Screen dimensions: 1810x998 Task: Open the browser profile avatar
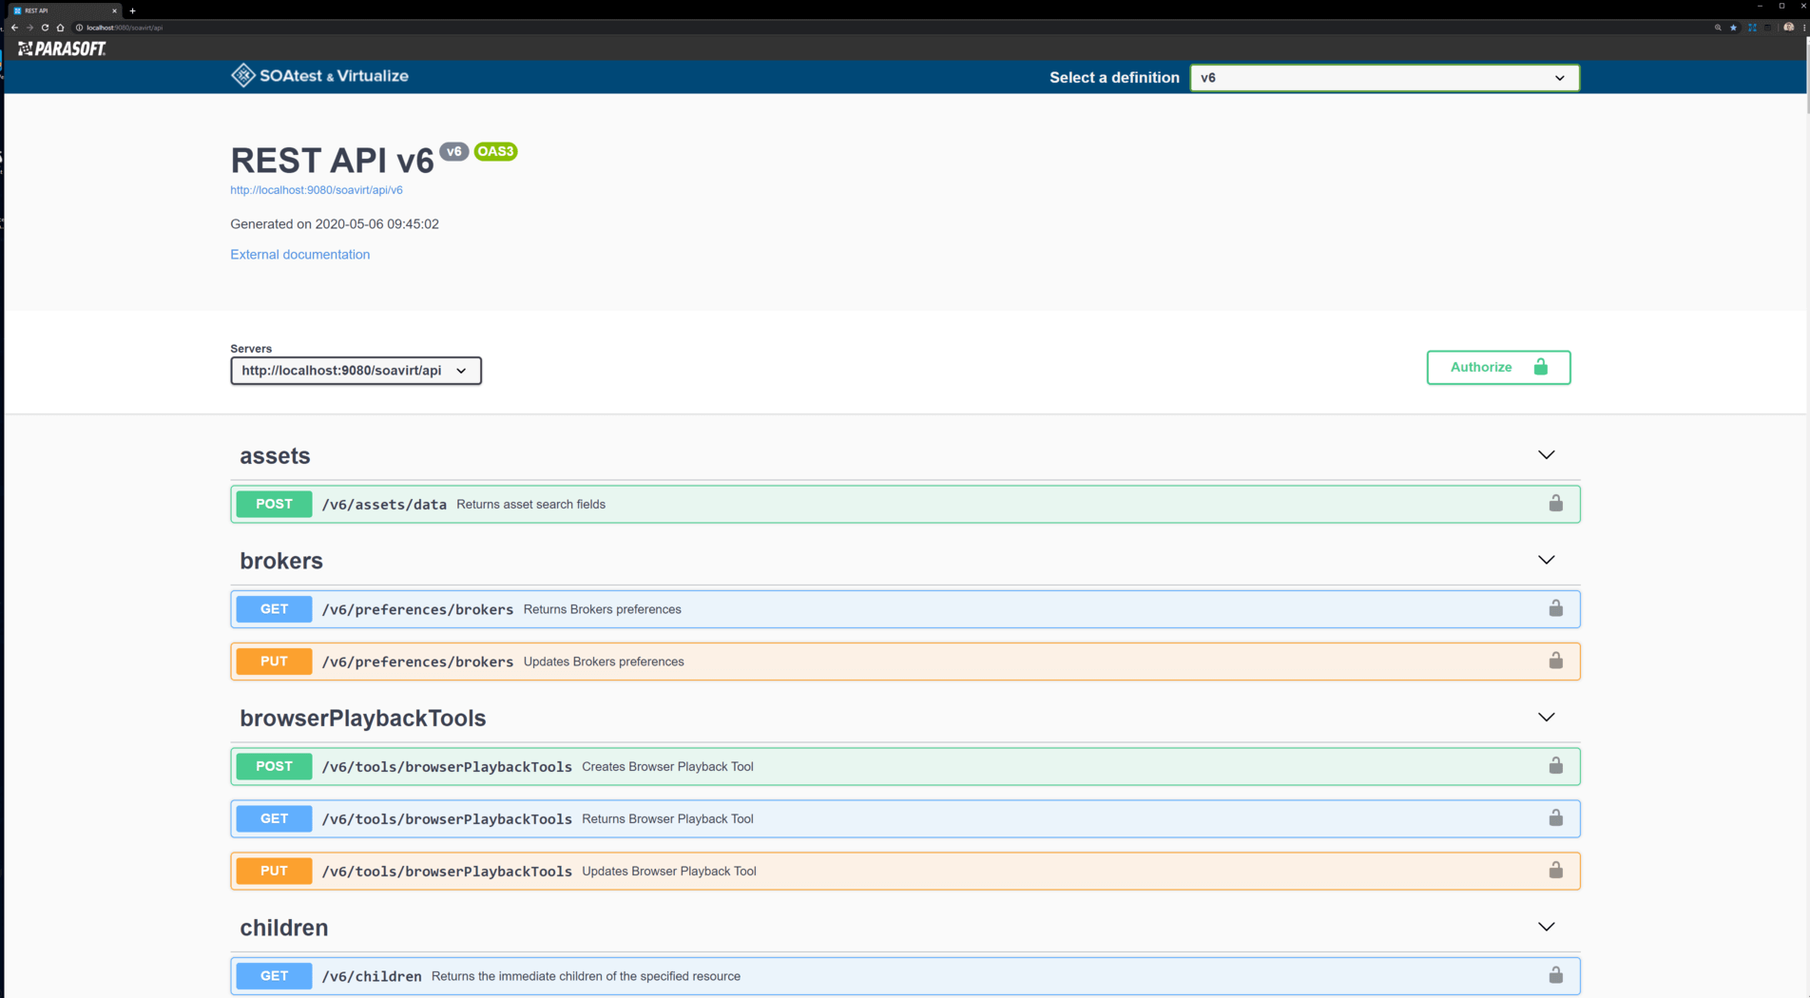pyautogui.click(x=1788, y=28)
